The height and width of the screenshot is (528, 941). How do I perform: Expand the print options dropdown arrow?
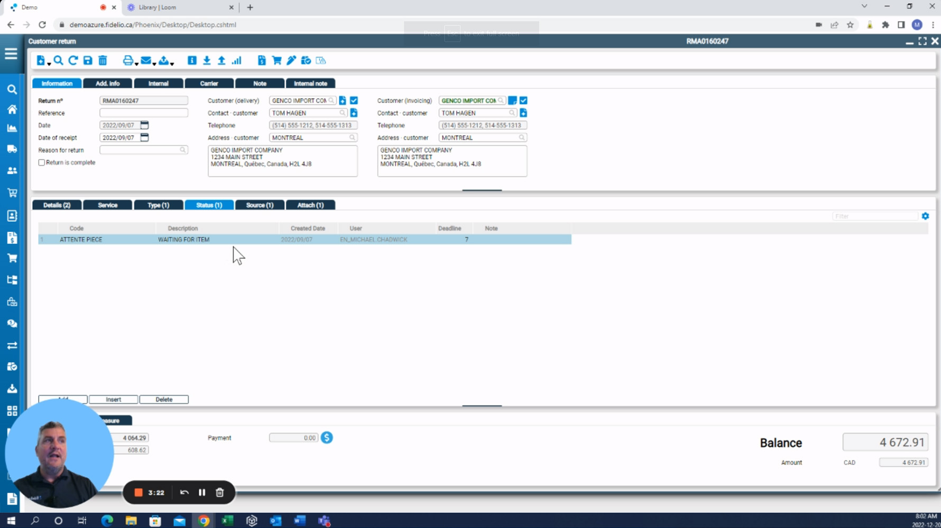point(136,63)
